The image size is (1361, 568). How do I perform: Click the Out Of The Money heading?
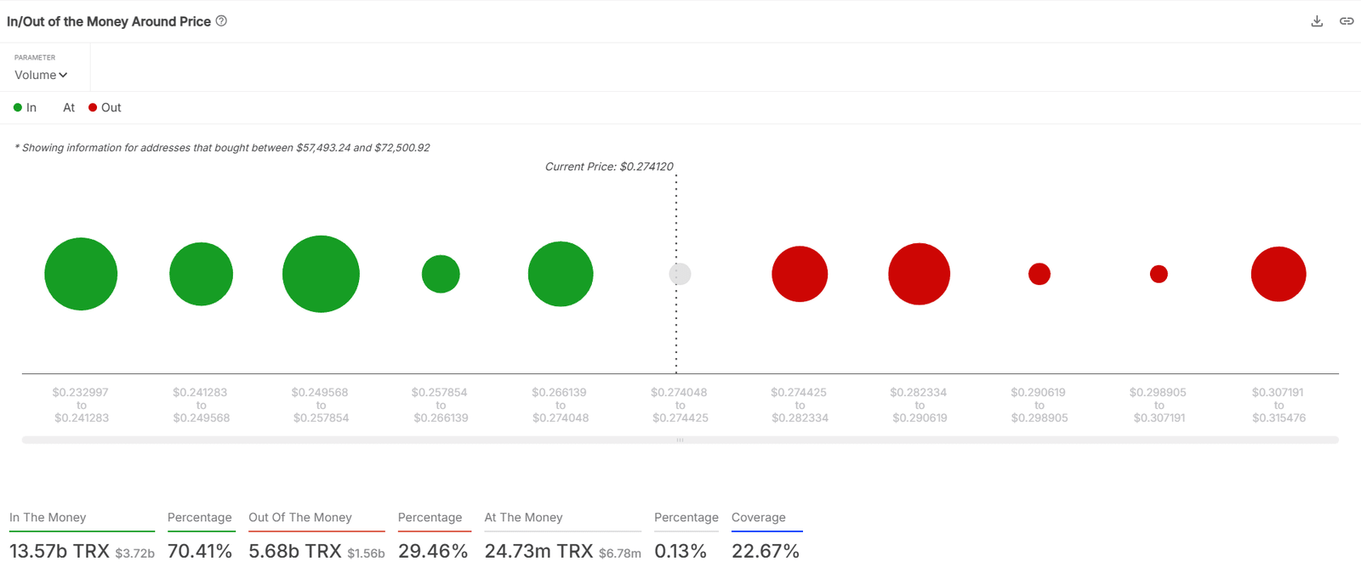point(300,517)
